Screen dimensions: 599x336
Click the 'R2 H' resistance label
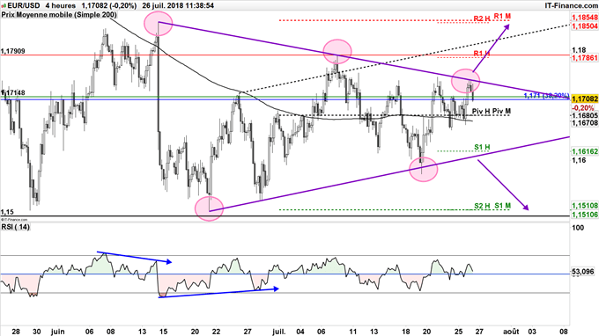point(482,18)
